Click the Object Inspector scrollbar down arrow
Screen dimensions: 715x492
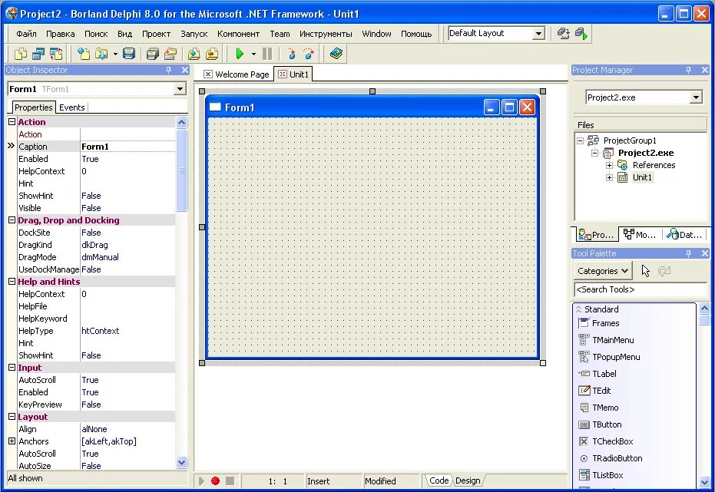[181, 462]
